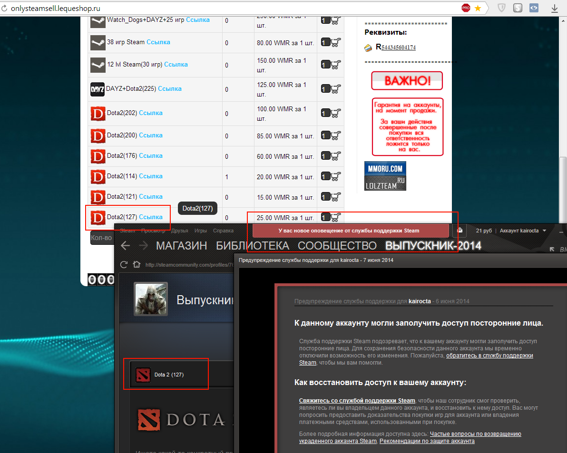Click the Steam support notification red banner

(351, 231)
